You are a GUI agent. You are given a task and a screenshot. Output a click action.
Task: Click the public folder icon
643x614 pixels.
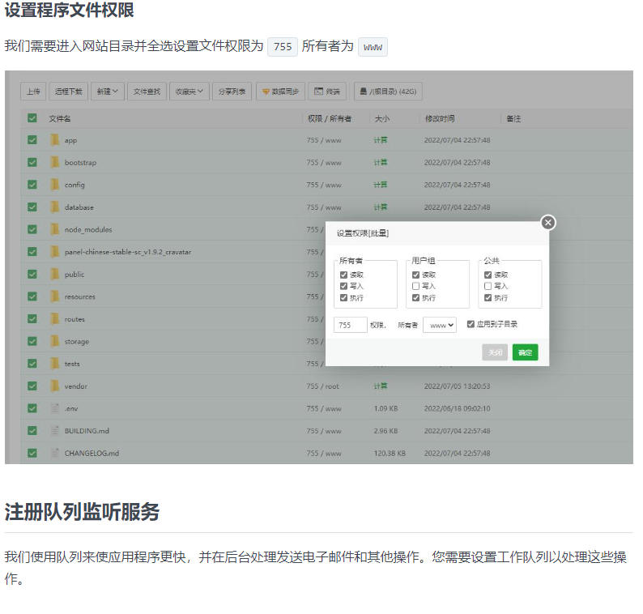click(x=54, y=275)
